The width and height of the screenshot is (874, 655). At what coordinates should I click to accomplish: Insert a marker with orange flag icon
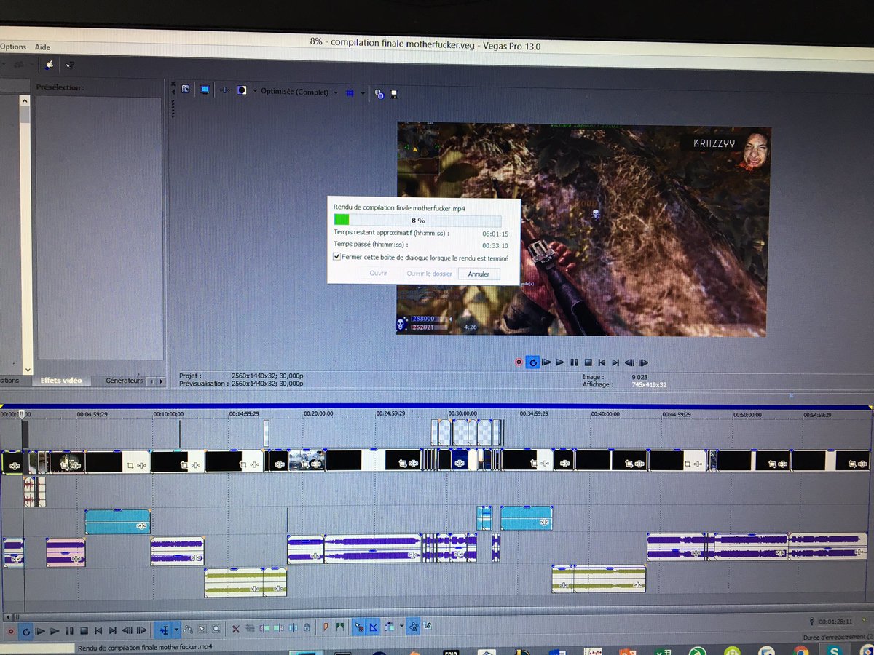point(326,628)
